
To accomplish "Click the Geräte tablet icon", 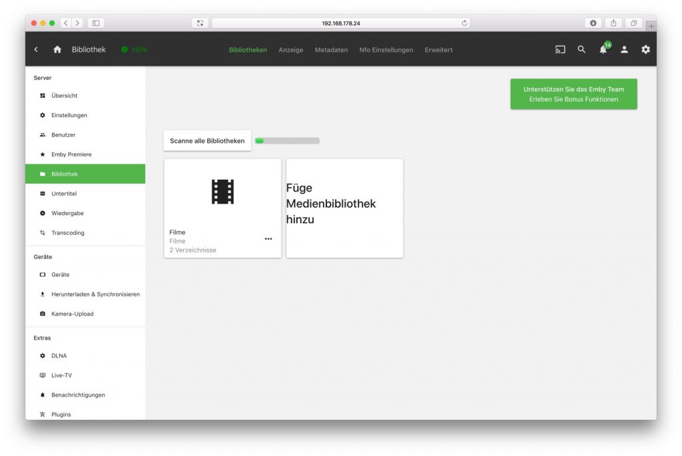I will pyautogui.click(x=43, y=275).
